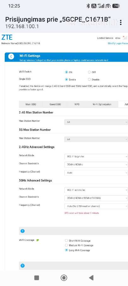Open 2.4GHz Channel Bandwidth dropdown 20MHz/40MHz

click(x=96, y=165)
